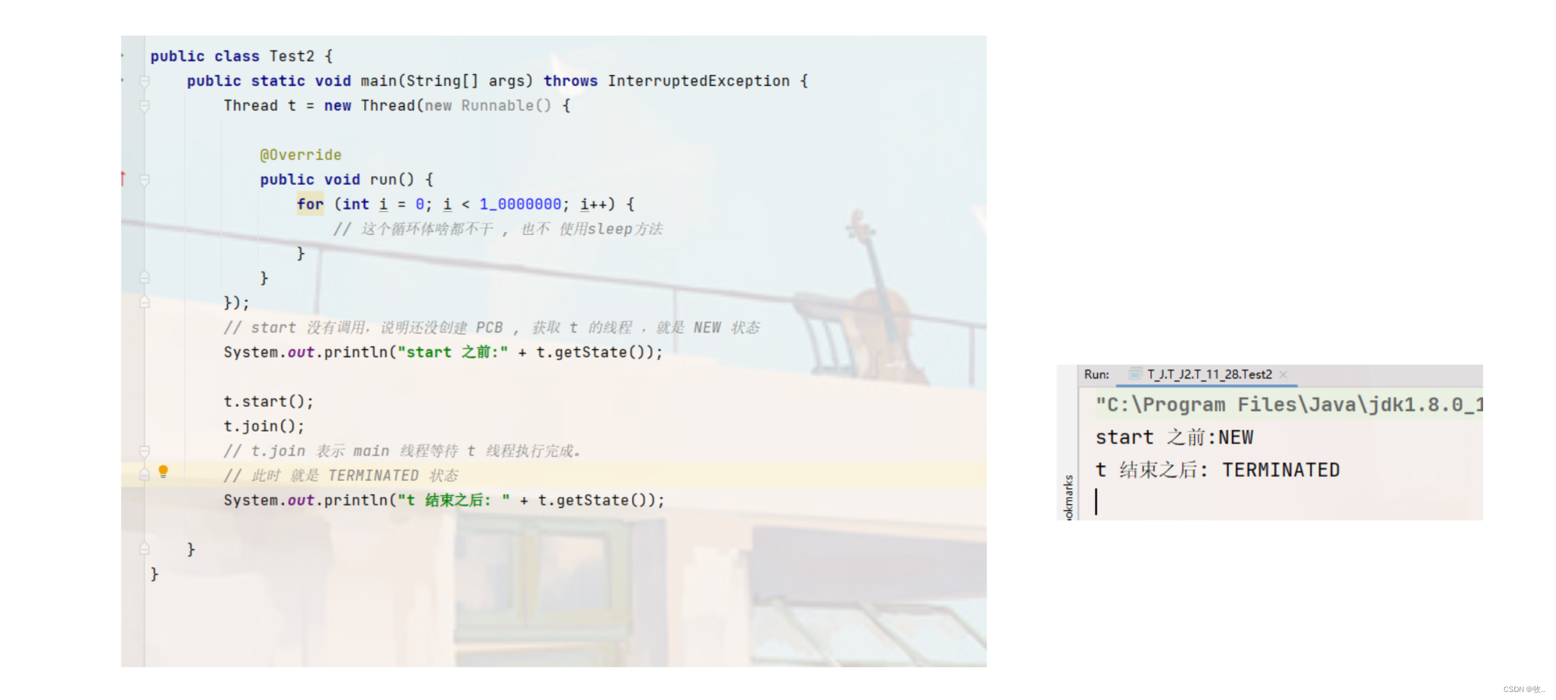Click the "t.start();" statement
Viewport: 1556px width, 700px height.
(268, 402)
